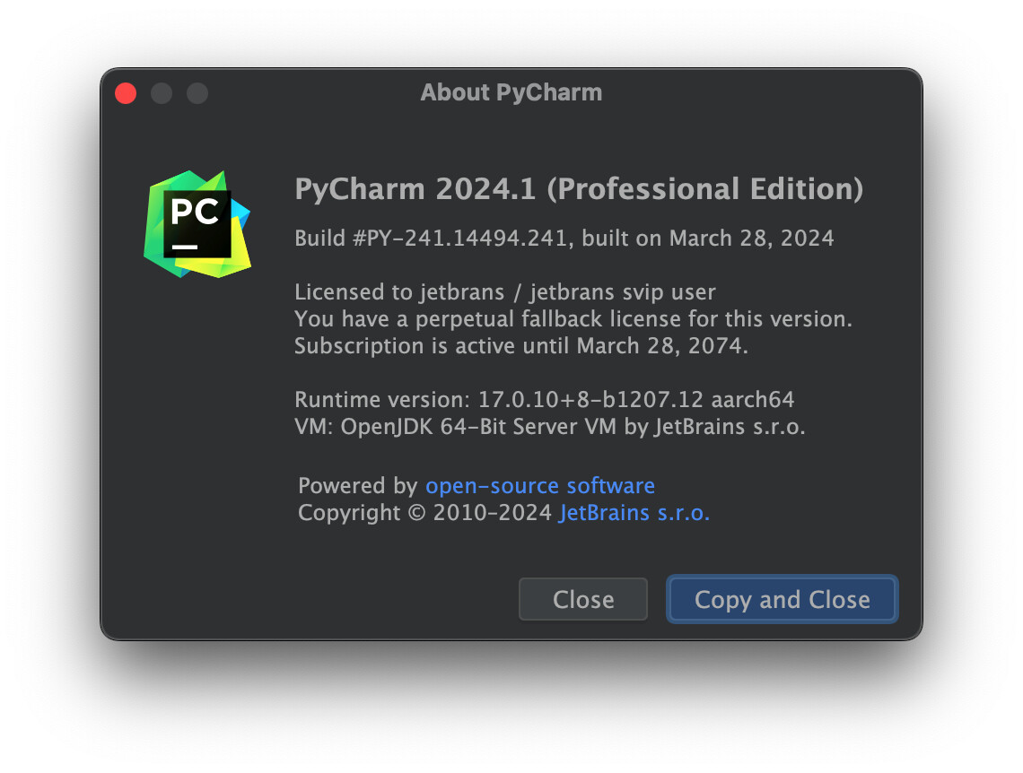Open the open-source software link
The width and height of the screenshot is (1023, 773).
(x=540, y=485)
